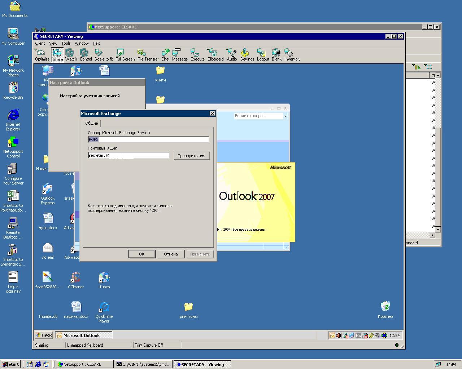Open the Client menu
The height and width of the screenshot is (369, 462).
[40, 43]
